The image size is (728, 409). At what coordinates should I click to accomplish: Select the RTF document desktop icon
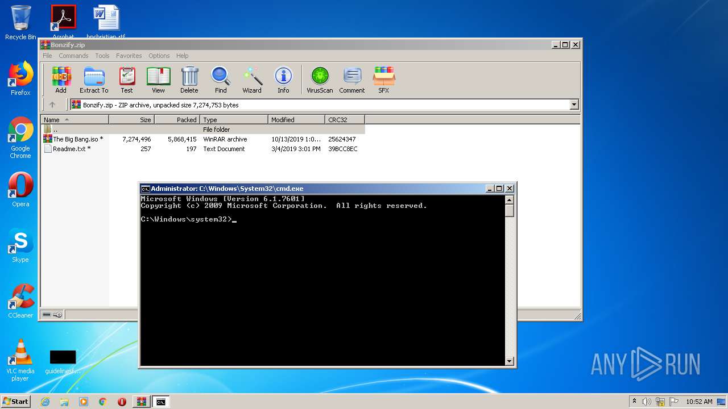pyautogui.click(x=106, y=22)
